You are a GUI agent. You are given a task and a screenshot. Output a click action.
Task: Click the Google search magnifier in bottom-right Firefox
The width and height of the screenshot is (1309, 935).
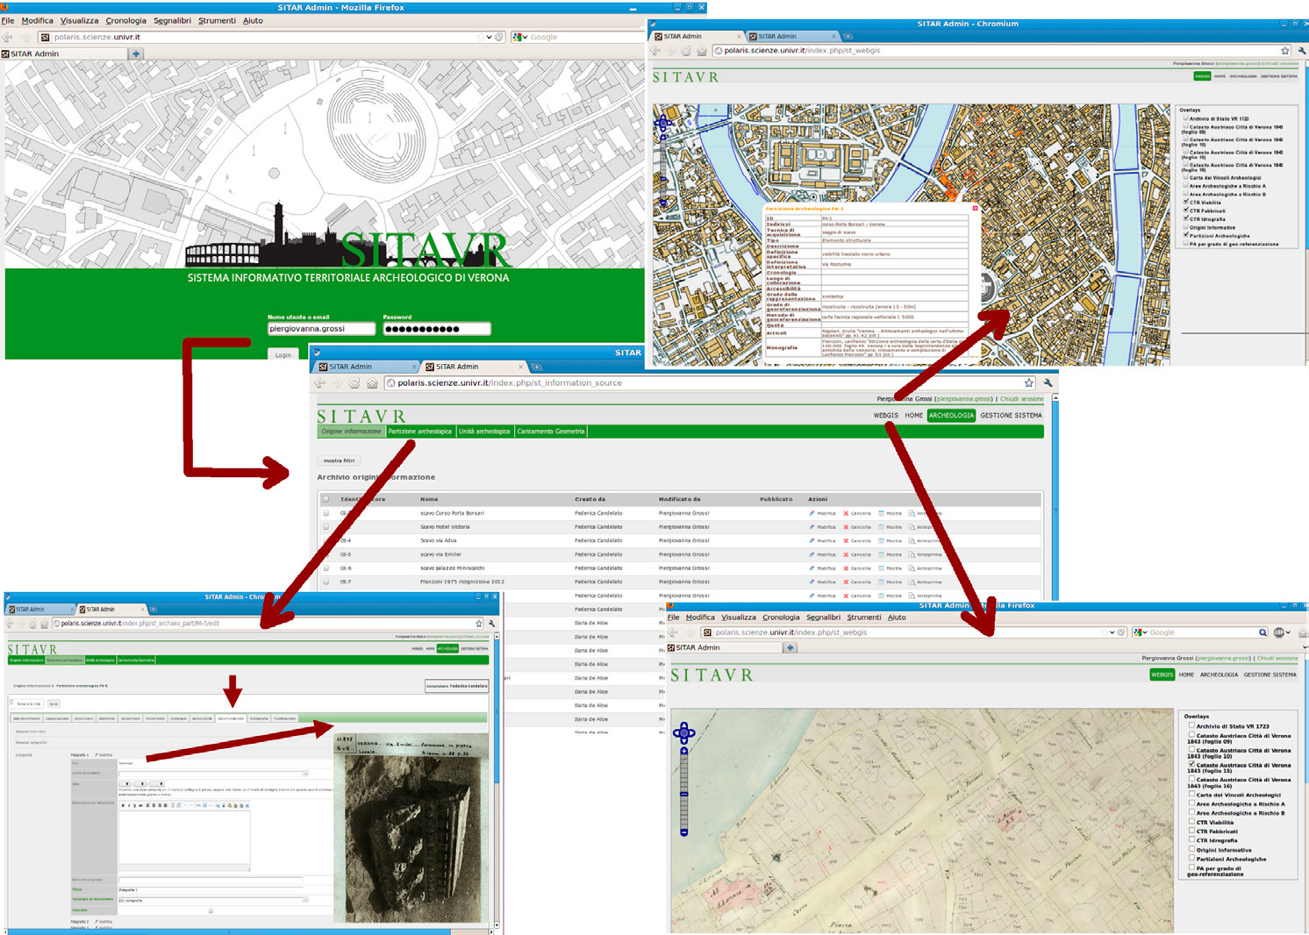click(1263, 632)
